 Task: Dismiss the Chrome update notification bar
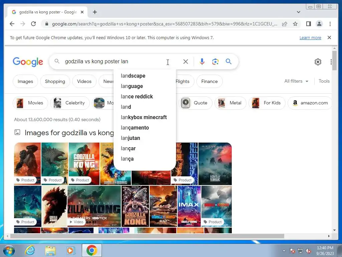point(329,37)
